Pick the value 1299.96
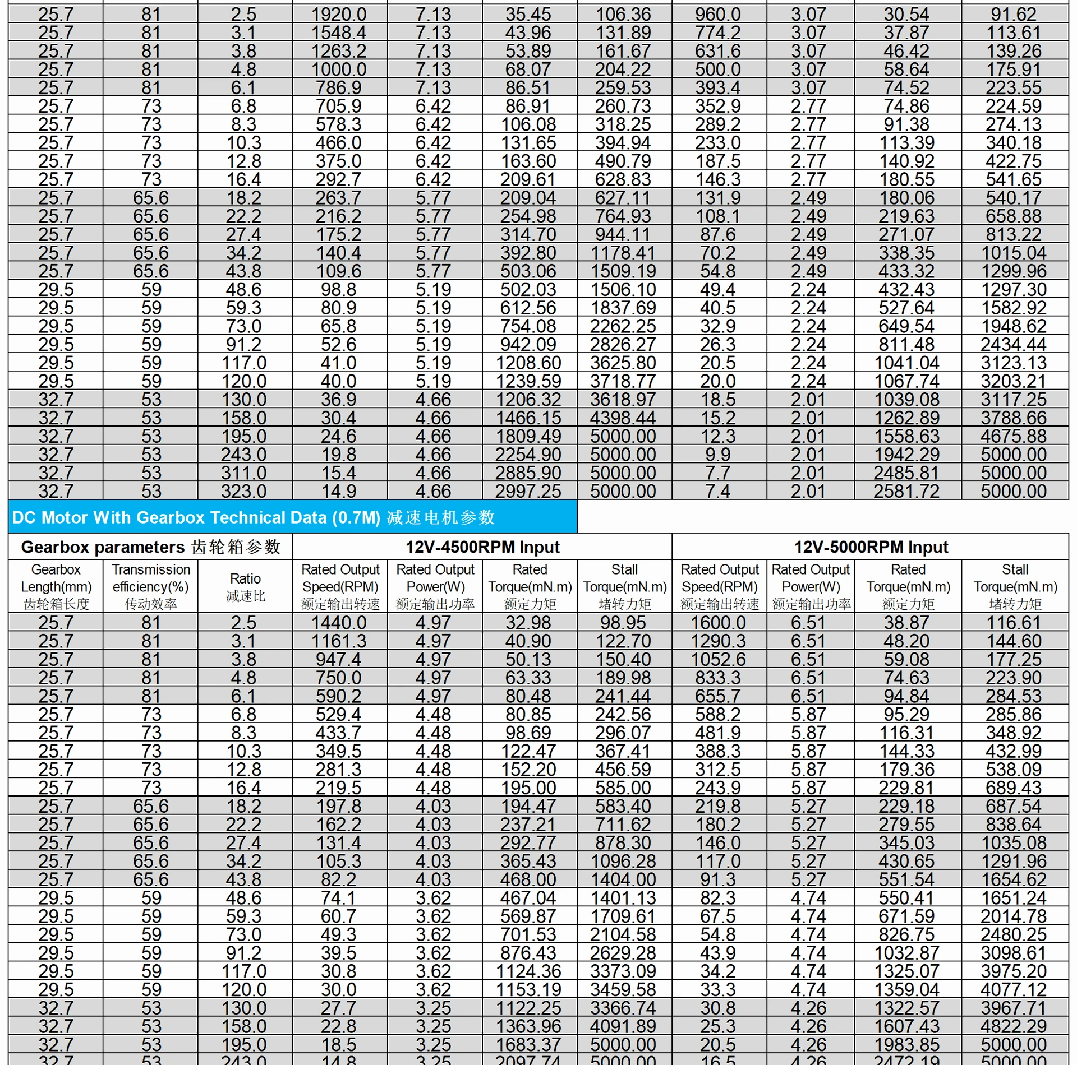 (x=1014, y=271)
